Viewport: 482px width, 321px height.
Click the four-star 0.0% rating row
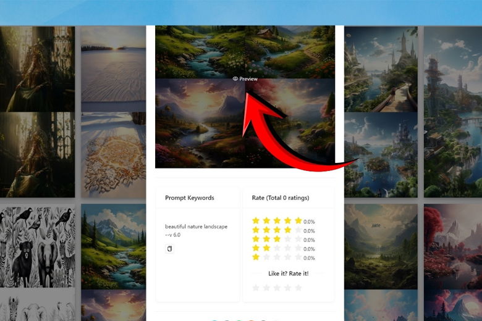pyautogui.click(x=284, y=230)
